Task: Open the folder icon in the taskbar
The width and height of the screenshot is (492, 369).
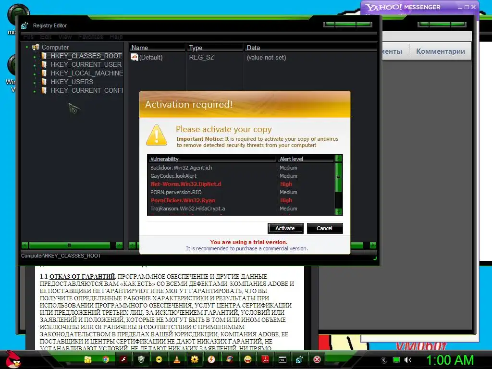Action: point(88,359)
